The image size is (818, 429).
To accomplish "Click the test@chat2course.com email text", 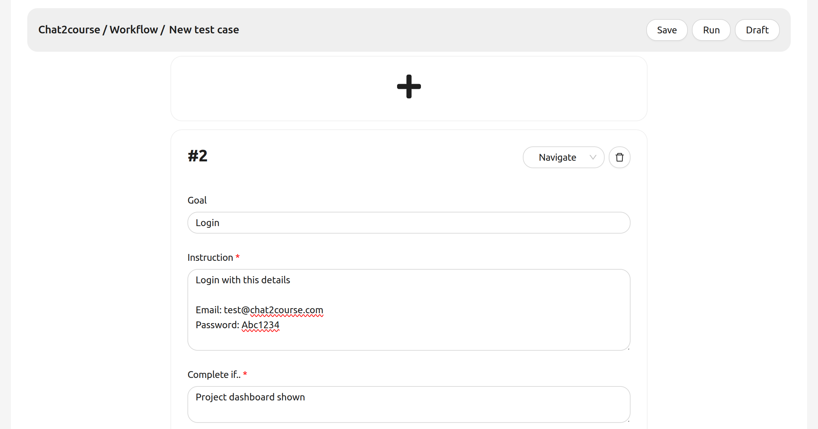I will pyautogui.click(x=273, y=310).
